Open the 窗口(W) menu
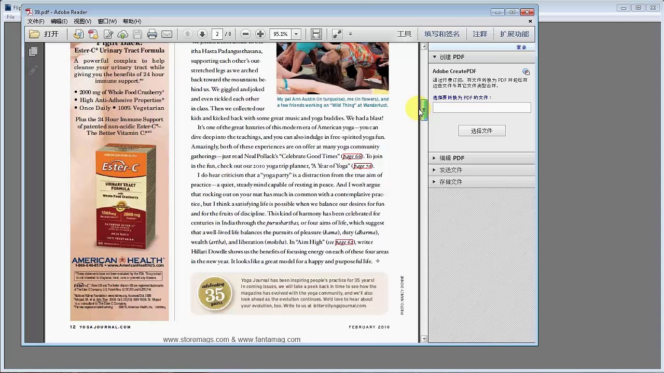Screen dimensions: 664x373 coord(107,21)
